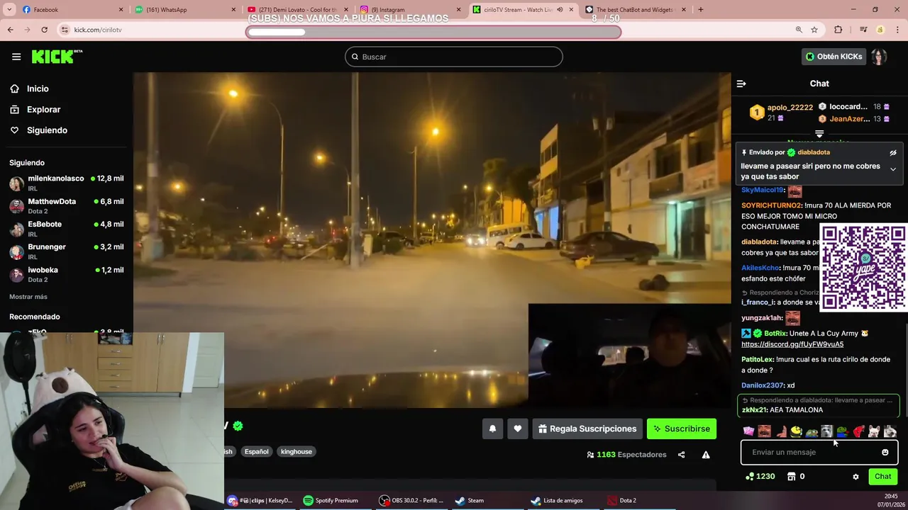Open browser zoom via the magnifier icon

pos(799,30)
